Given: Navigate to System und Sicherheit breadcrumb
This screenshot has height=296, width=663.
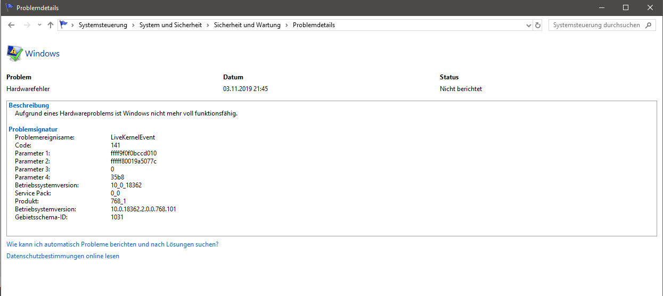Looking at the screenshot, I should pos(170,25).
